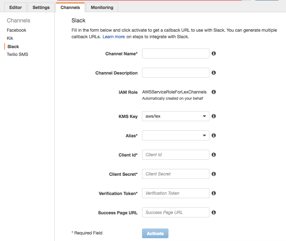This screenshot has width=286, height=241.
Task: Click info icon next to Alias dropdown
Action: tap(213, 135)
